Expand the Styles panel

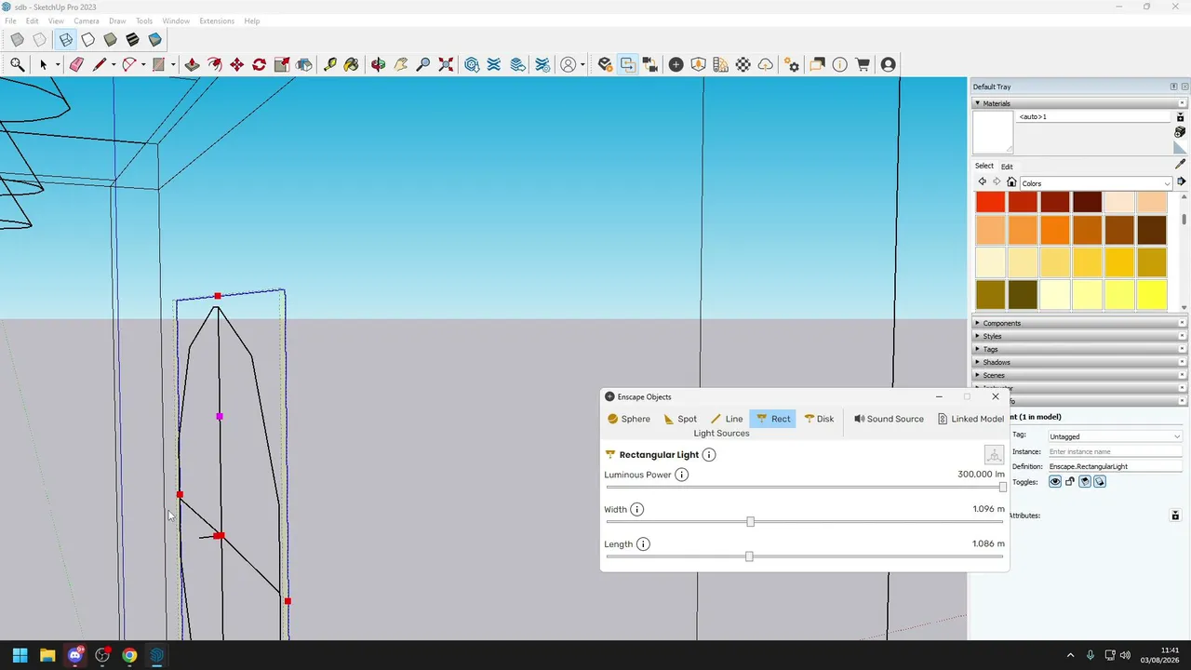pos(1079,336)
